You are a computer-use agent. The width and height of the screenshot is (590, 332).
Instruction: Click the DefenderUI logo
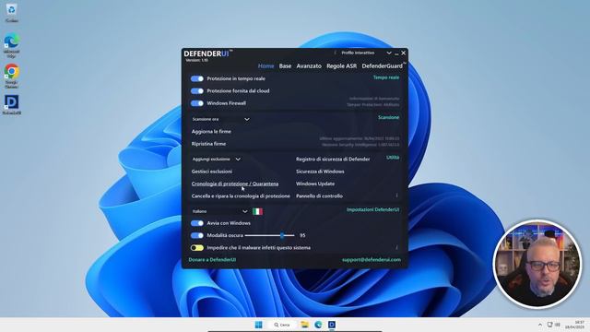tap(208, 53)
